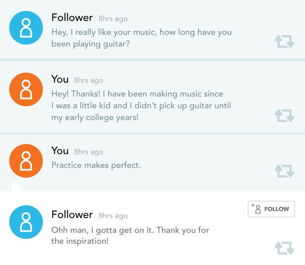Click "You" name above "Practice makes perfect"
Image resolution: width=305 pixels, height=265 pixels.
point(60,151)
